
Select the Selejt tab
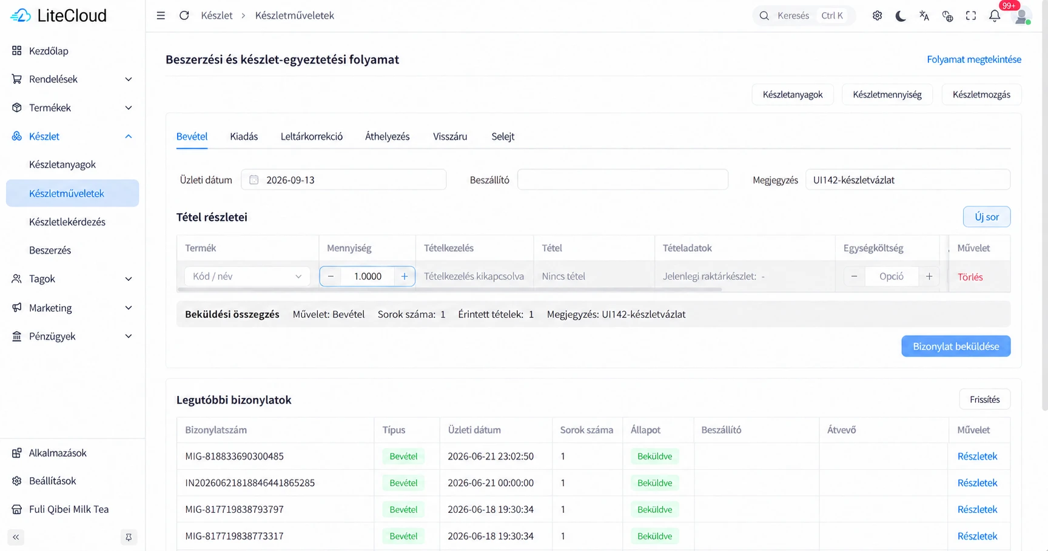[503, 136]
